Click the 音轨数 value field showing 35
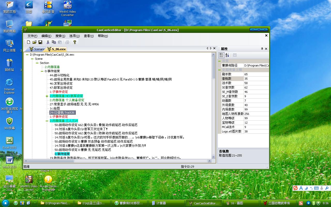Image resolution: width=331 pixels, height=207 pixels. click(256, 79)
